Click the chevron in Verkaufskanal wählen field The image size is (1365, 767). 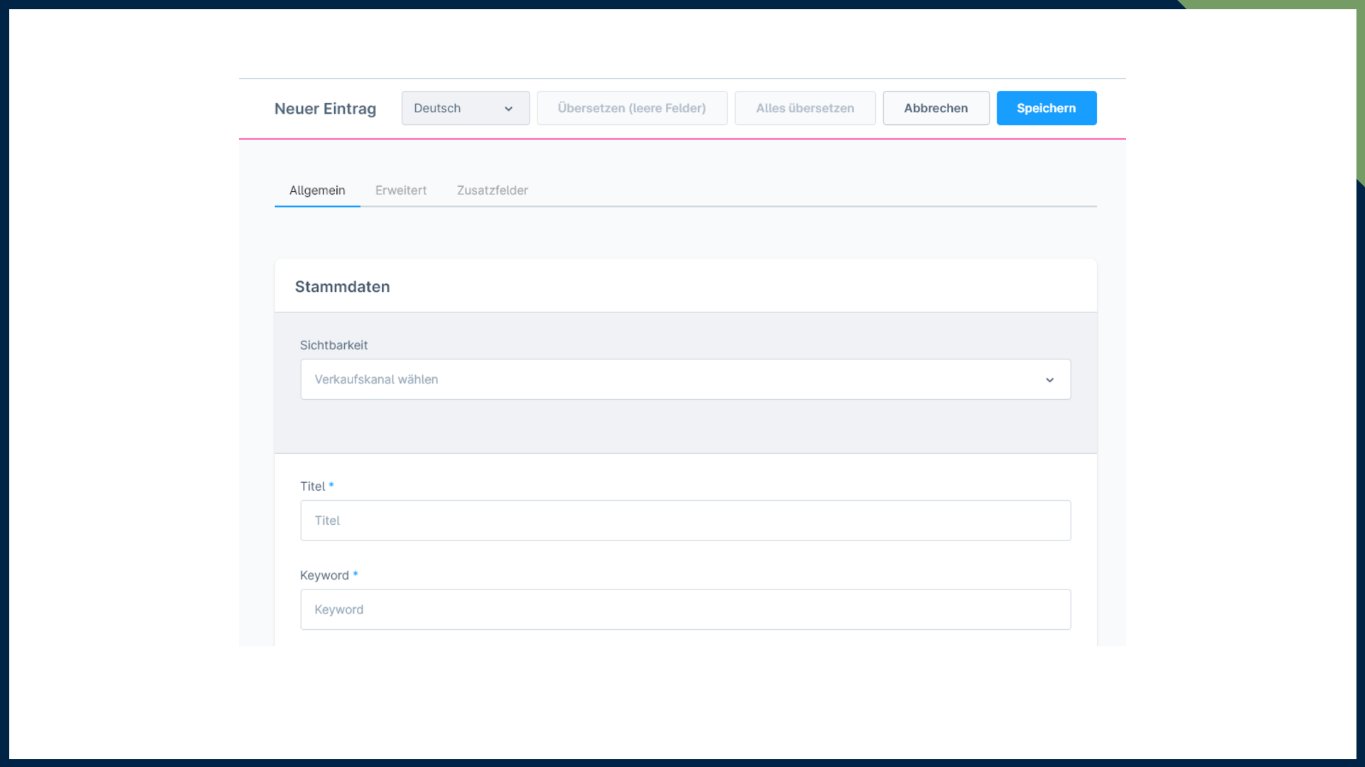tap(1049, 380)
